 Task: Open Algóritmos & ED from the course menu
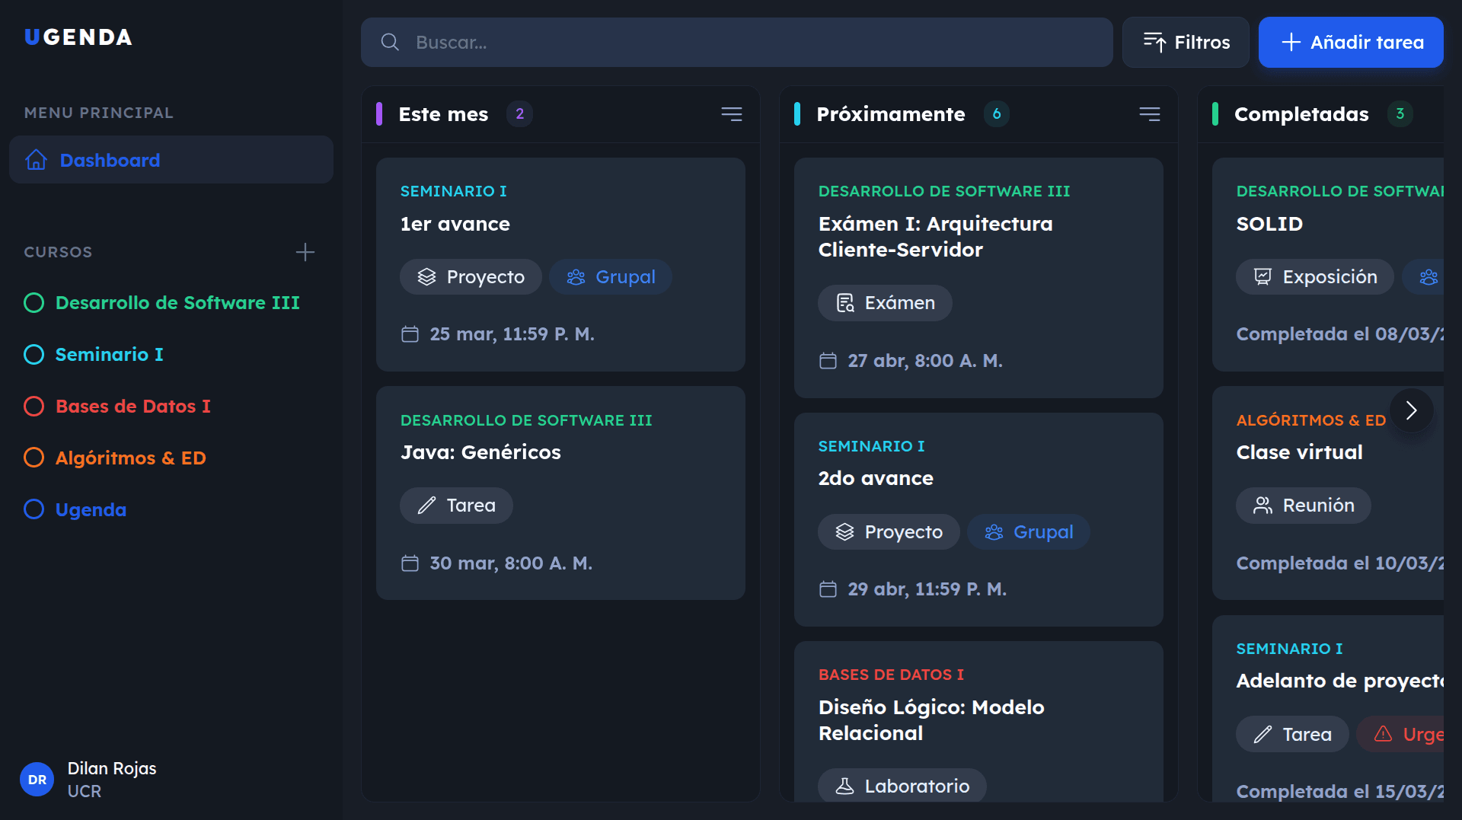point(130,458)
